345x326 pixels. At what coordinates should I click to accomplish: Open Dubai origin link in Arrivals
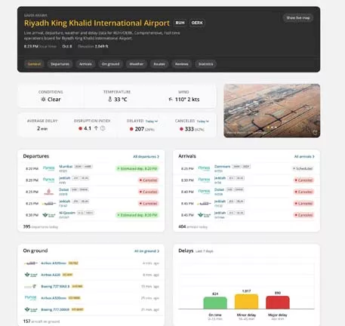coord(219,189)
